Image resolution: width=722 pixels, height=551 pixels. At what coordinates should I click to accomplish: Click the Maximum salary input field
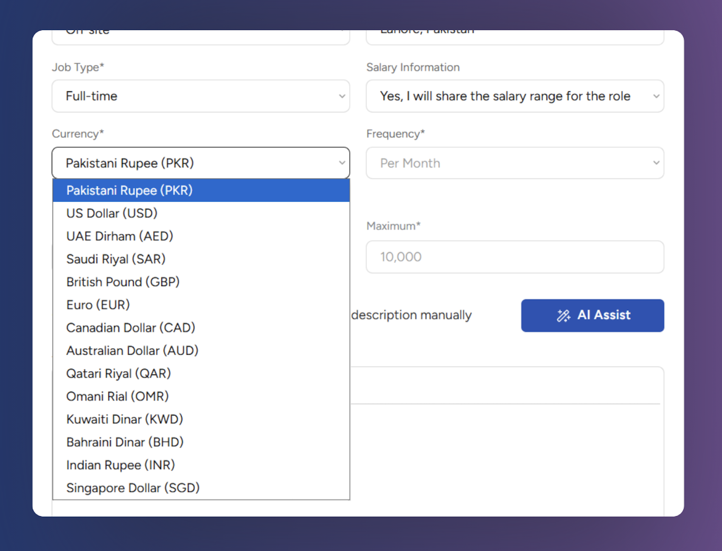tap(515, 257)
